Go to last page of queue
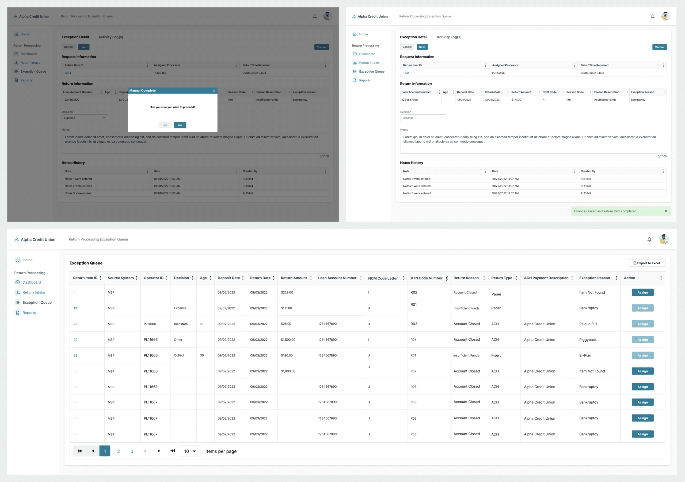The image size is (685, 482). [172, 451]
